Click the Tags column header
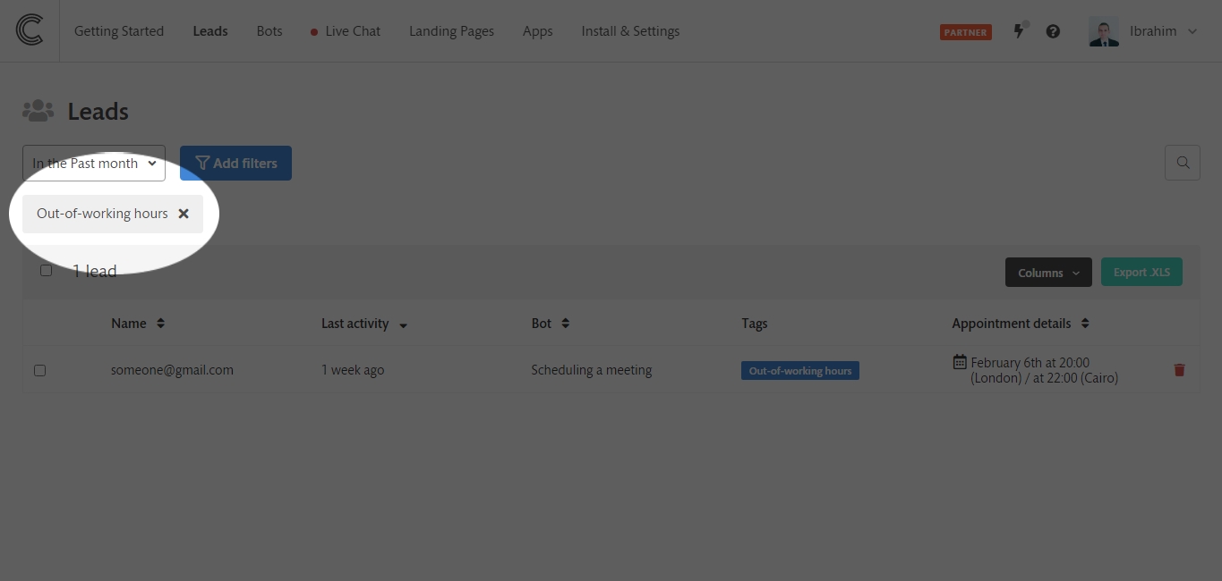1222x581 pixels. [755, 324]
